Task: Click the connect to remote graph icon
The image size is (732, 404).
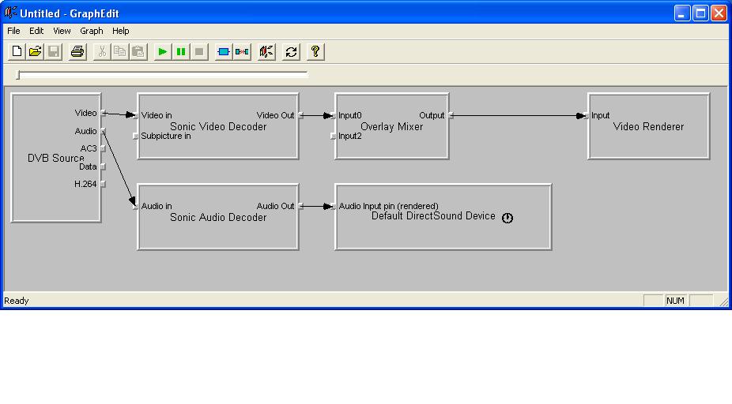Action: tap(266, 52)
